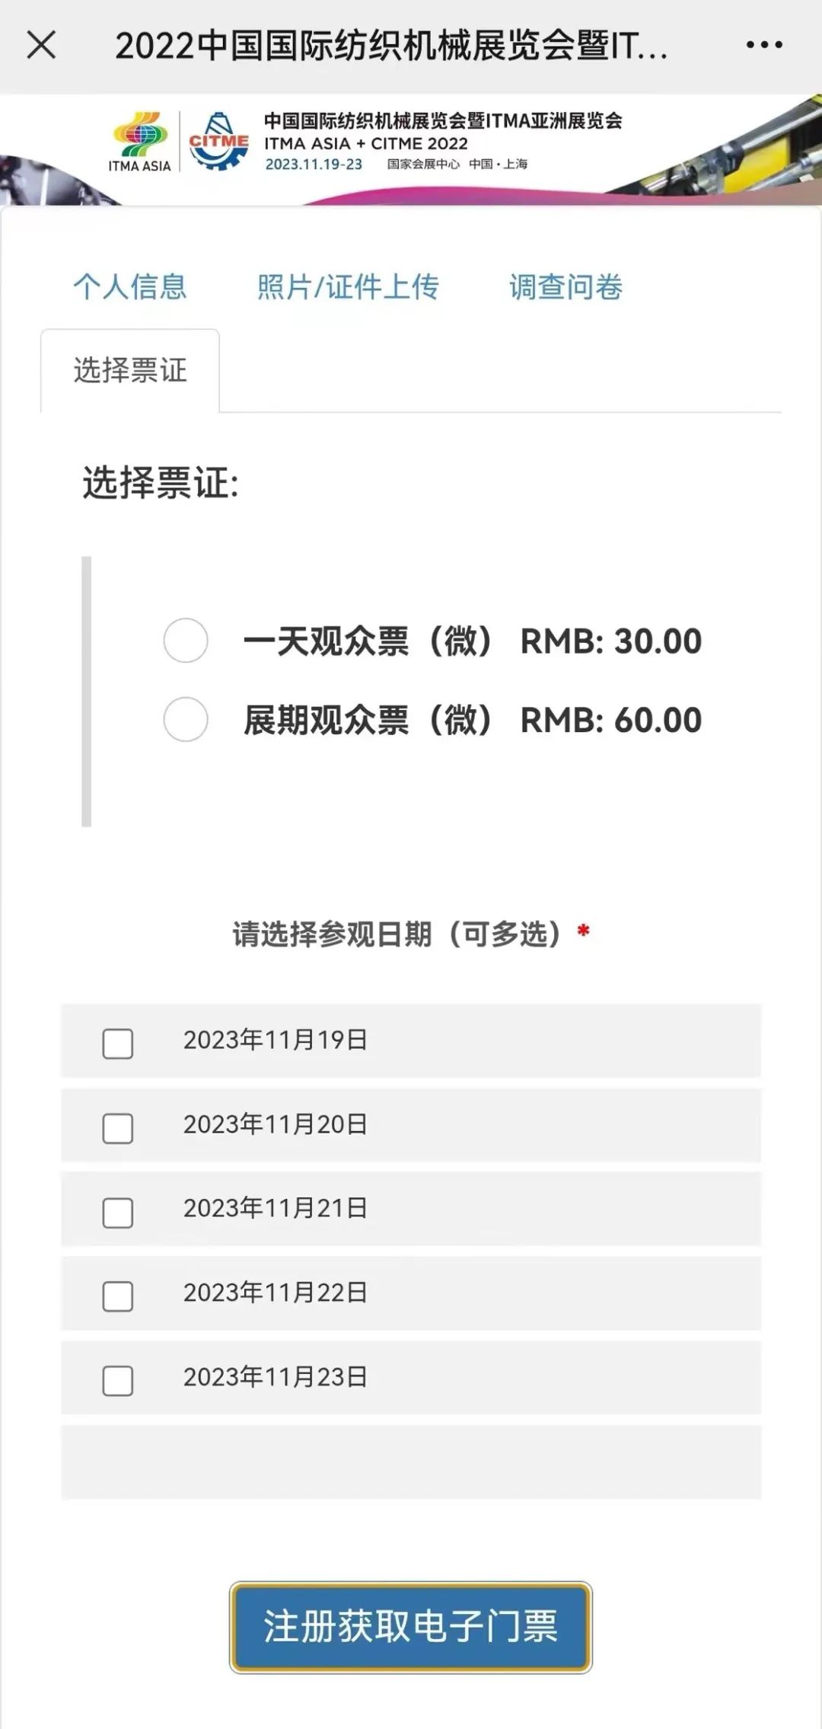Image resolution: width=822 pixels, height=1729 pixels.
Task: Choose the 展期观众票 RMB 60.00 radio button
Action: click(186, 719)
